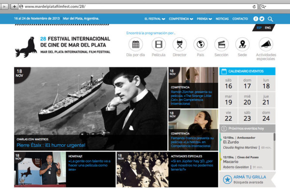Image resolution: width=290 pixels, height=193 pixels.
Task: Click the Mar del Plata, Argentina text
Action: click(81, 18)
